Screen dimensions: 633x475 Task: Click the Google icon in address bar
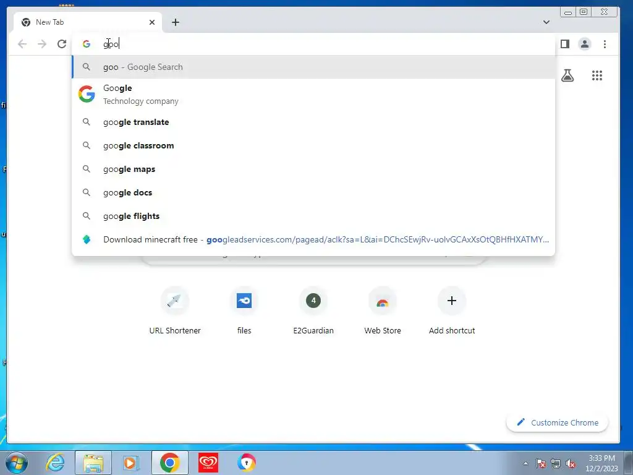87,44
